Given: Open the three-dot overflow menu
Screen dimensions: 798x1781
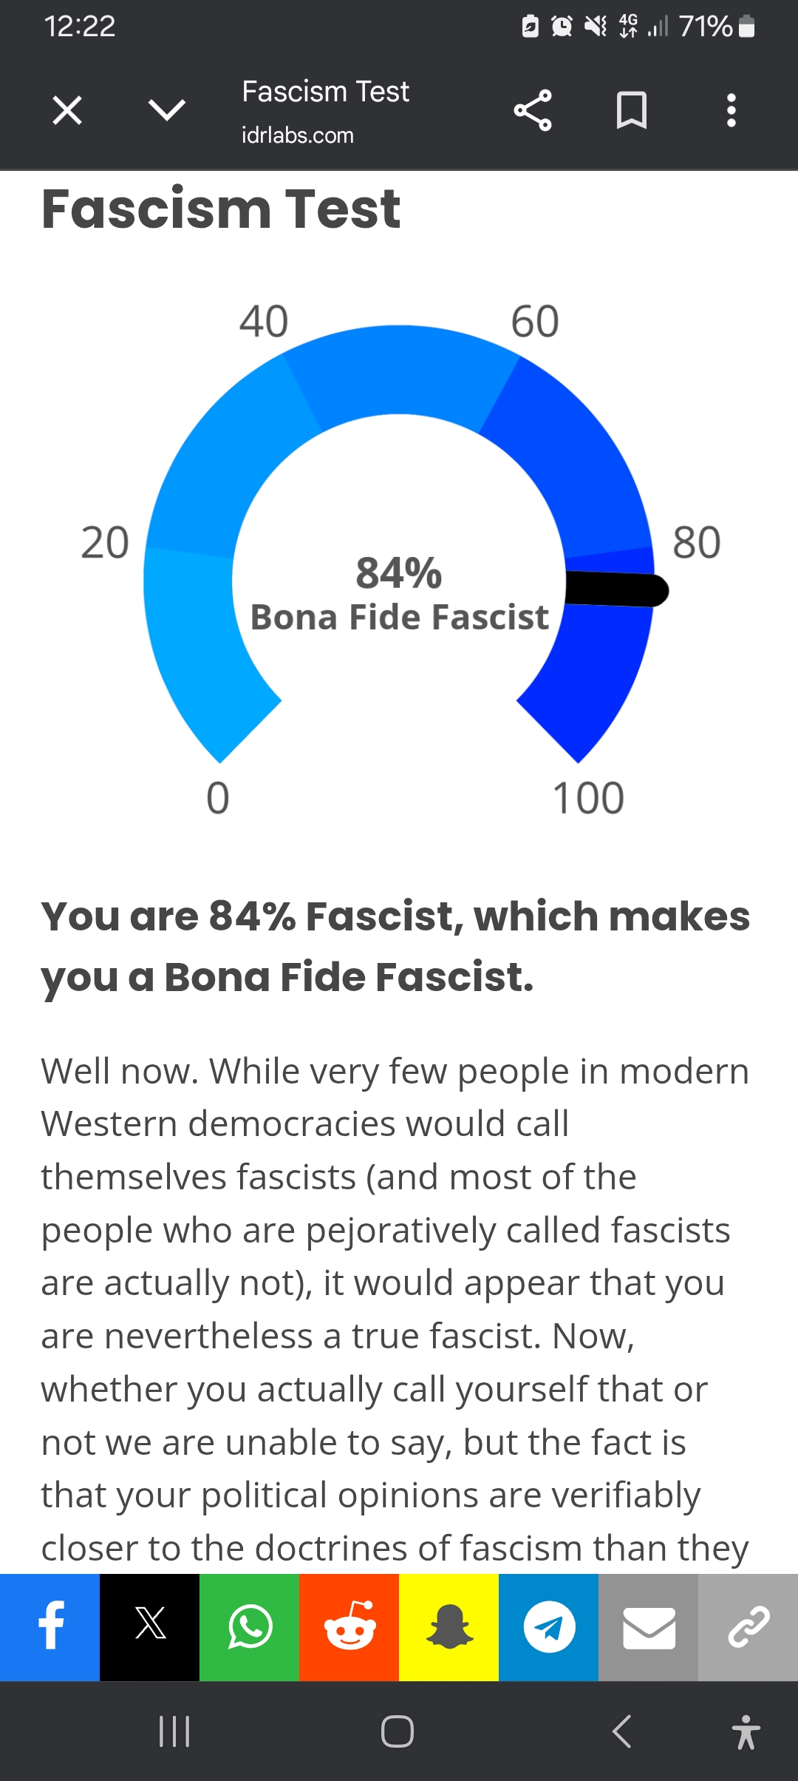Looking at the screenshot, I should 731,111.
